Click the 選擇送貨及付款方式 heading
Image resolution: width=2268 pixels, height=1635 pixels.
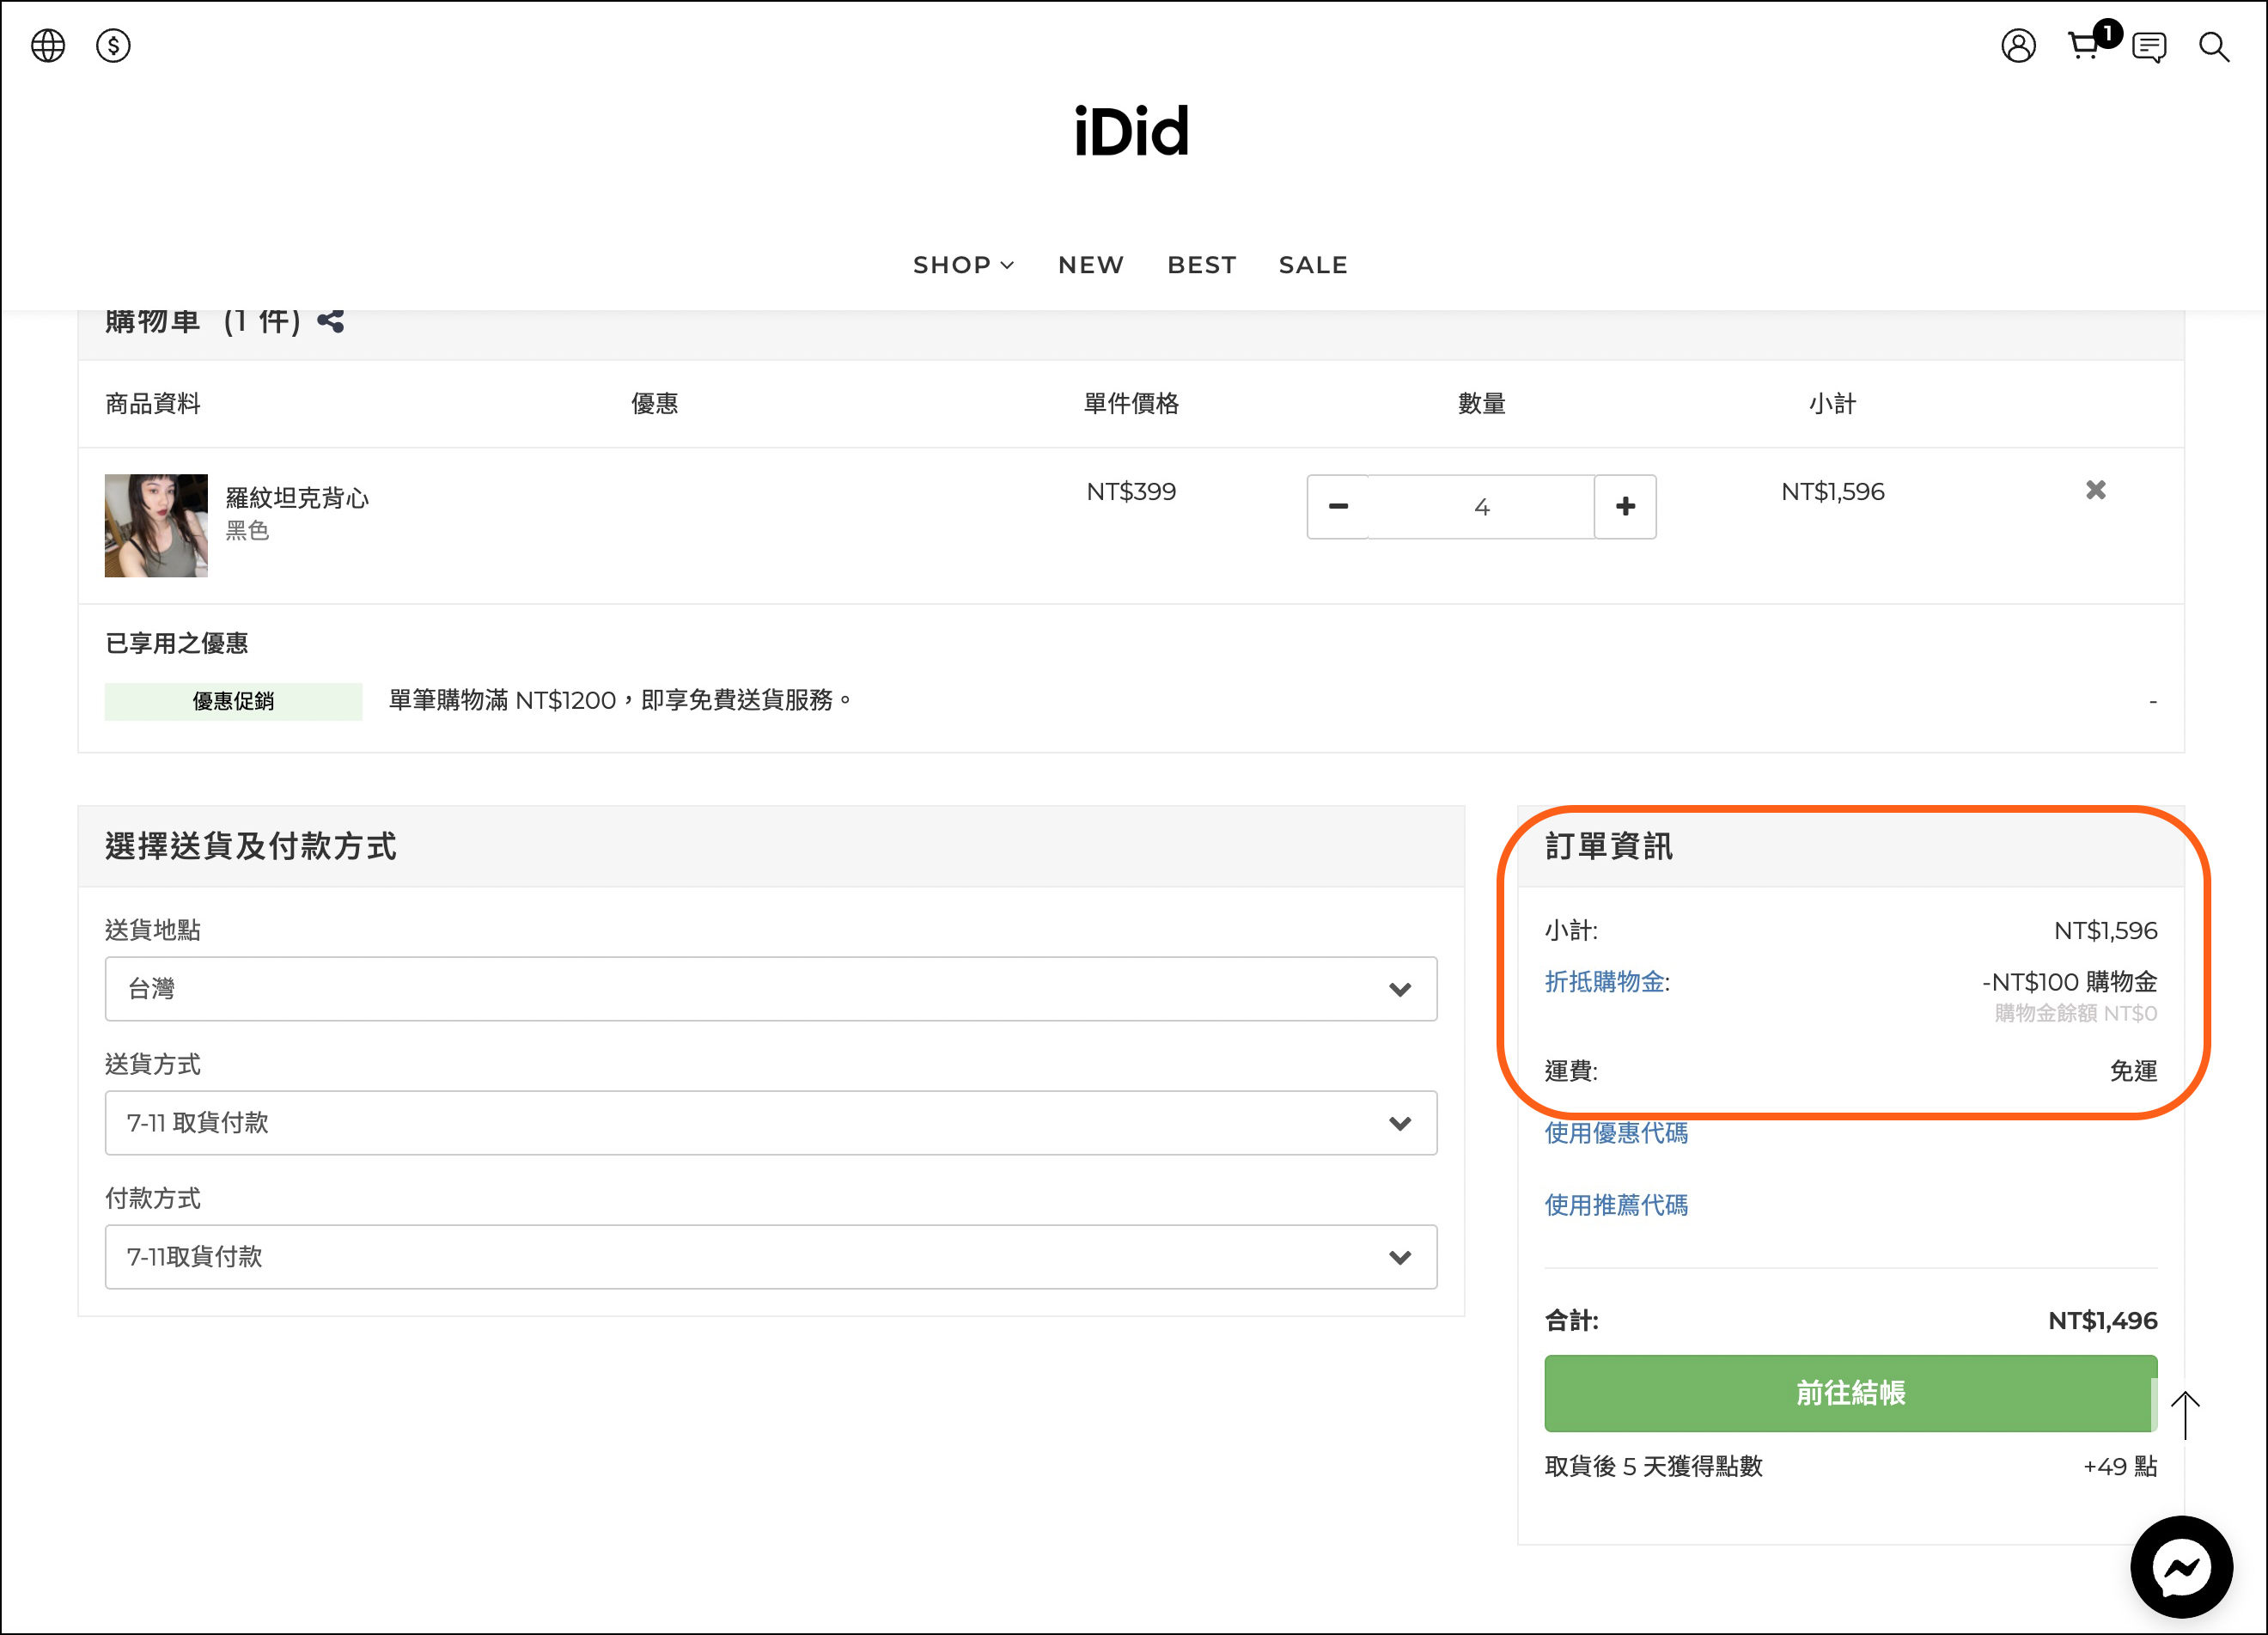[251, 846]
